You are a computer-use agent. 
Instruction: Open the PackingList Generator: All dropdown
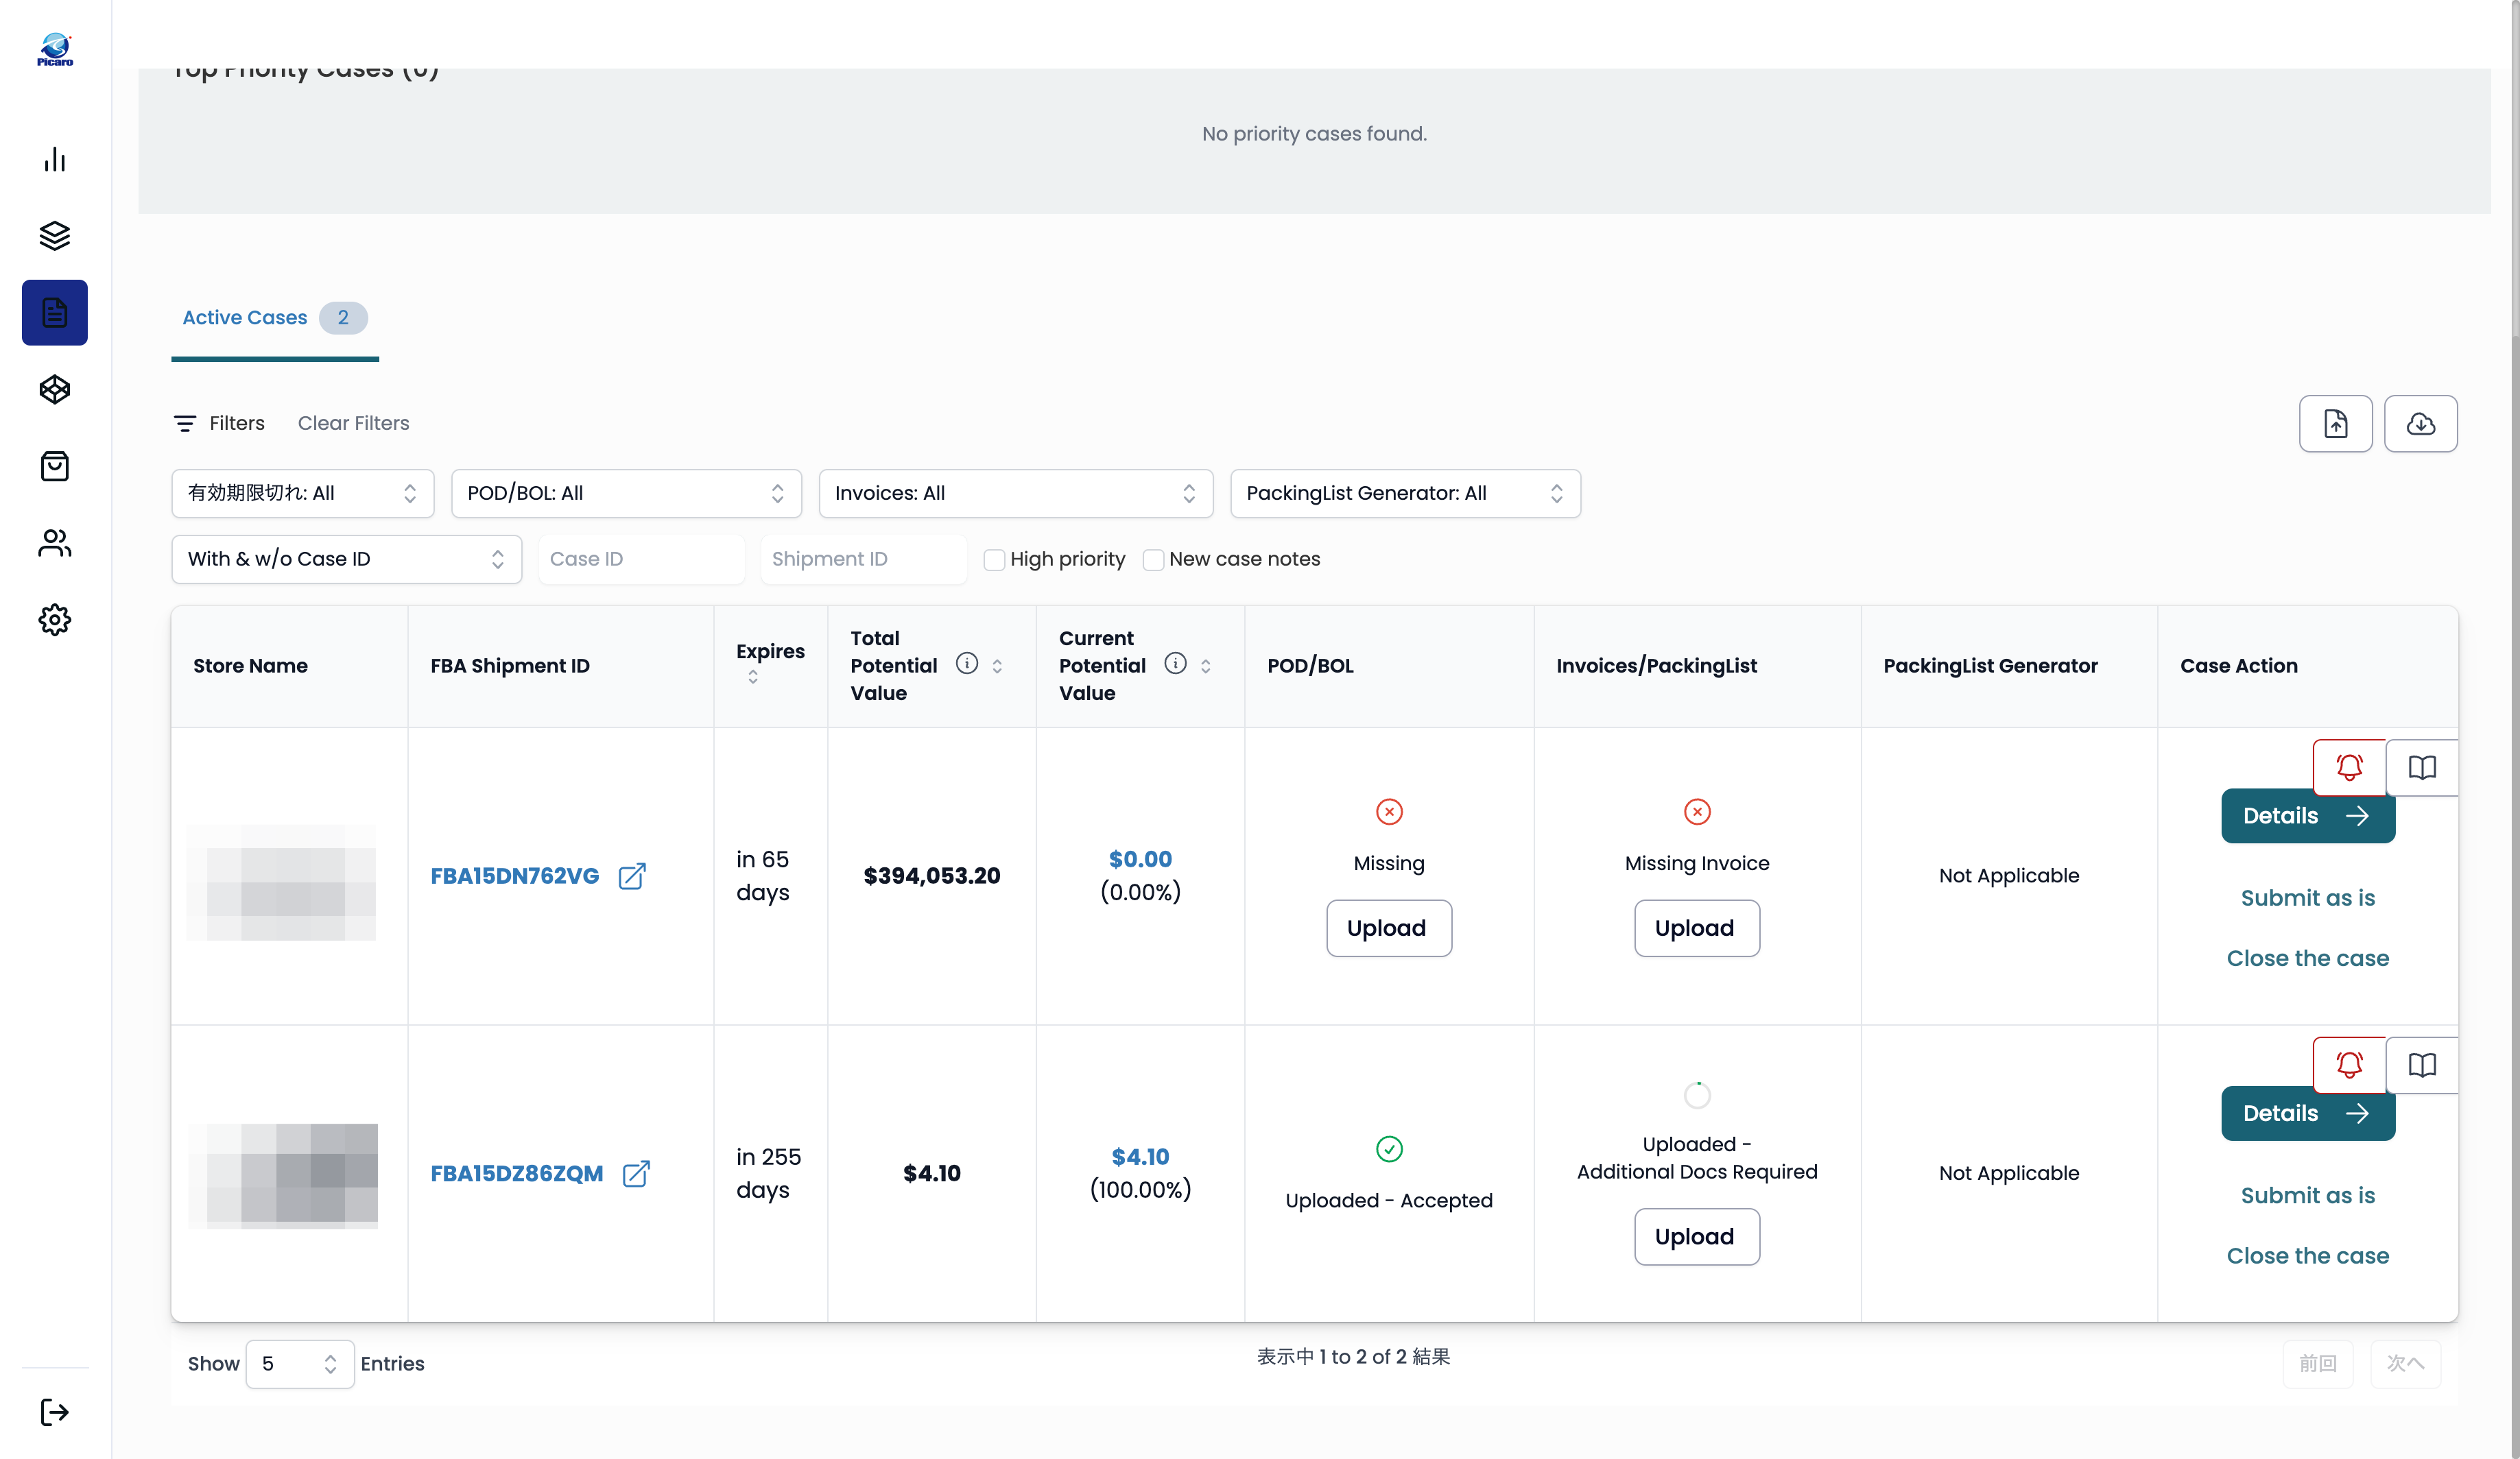(1405, 494)
